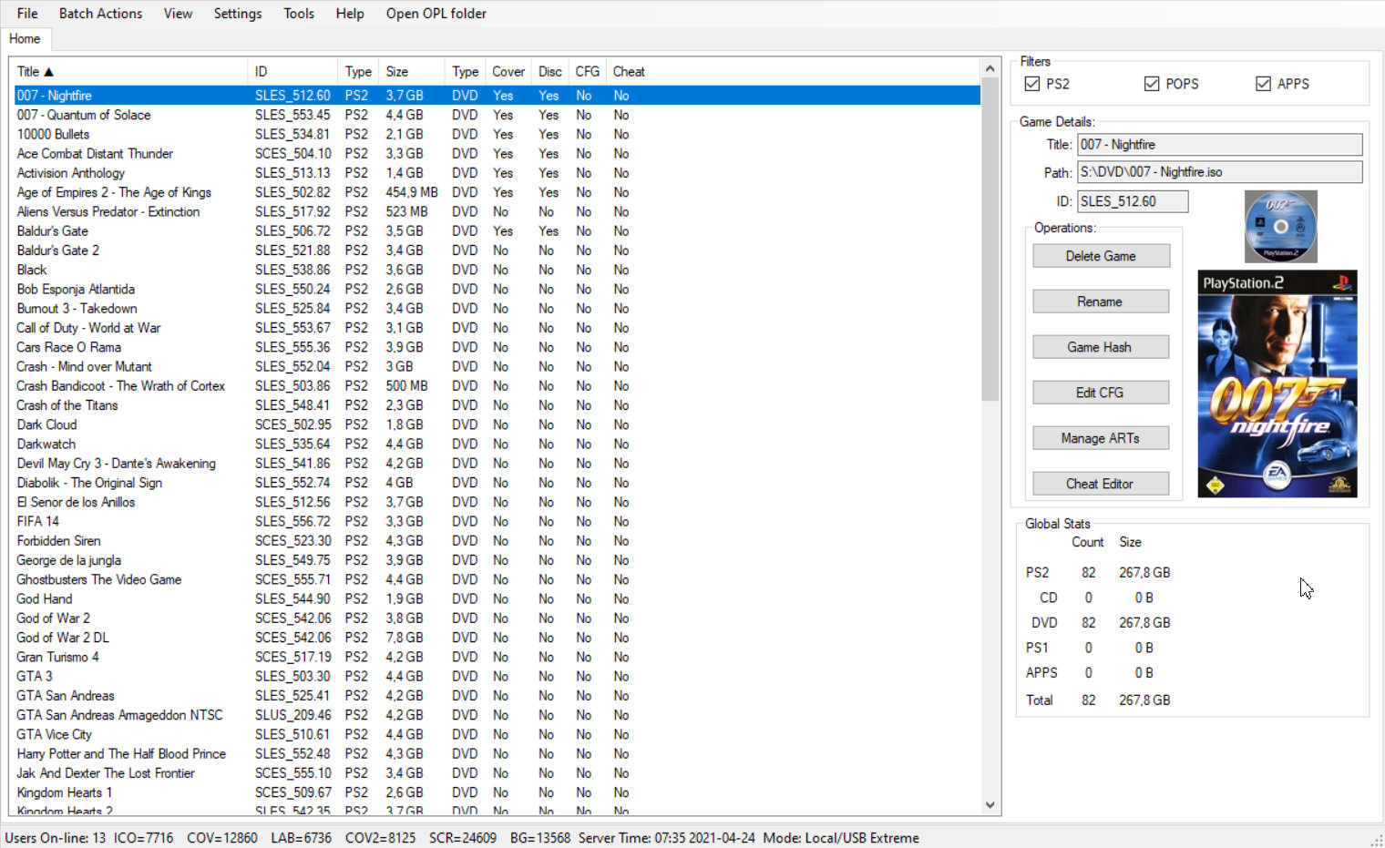Click the disc art thumbnail
Screen dimensions: 1385x848
(1280, 227)
